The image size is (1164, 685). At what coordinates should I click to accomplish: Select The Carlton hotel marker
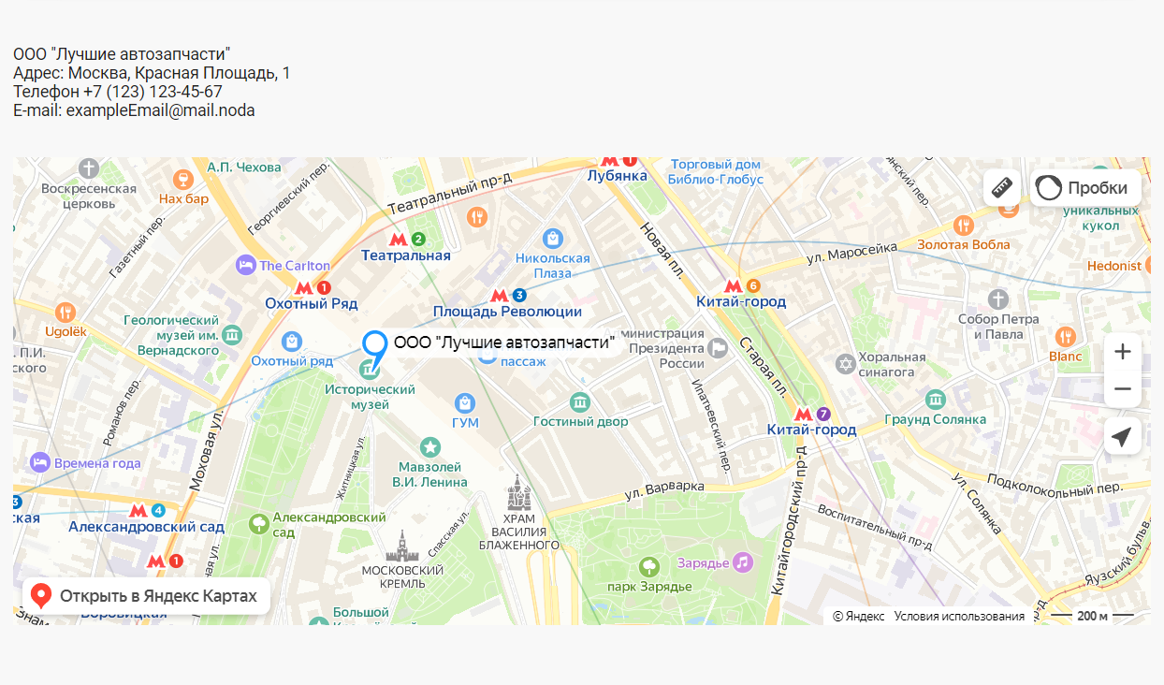coord(246,265)
